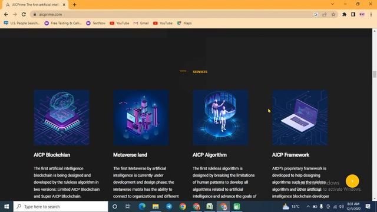The width and height of the screenshot is (377, 212).
Task: Click the AICP Framework laptop image
Action: pyautogui.click(x=300, y=118)
